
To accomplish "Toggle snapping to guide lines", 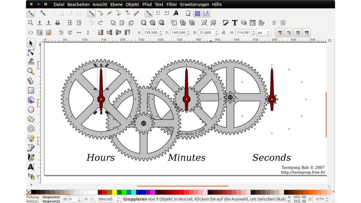I will coord(206,13).
